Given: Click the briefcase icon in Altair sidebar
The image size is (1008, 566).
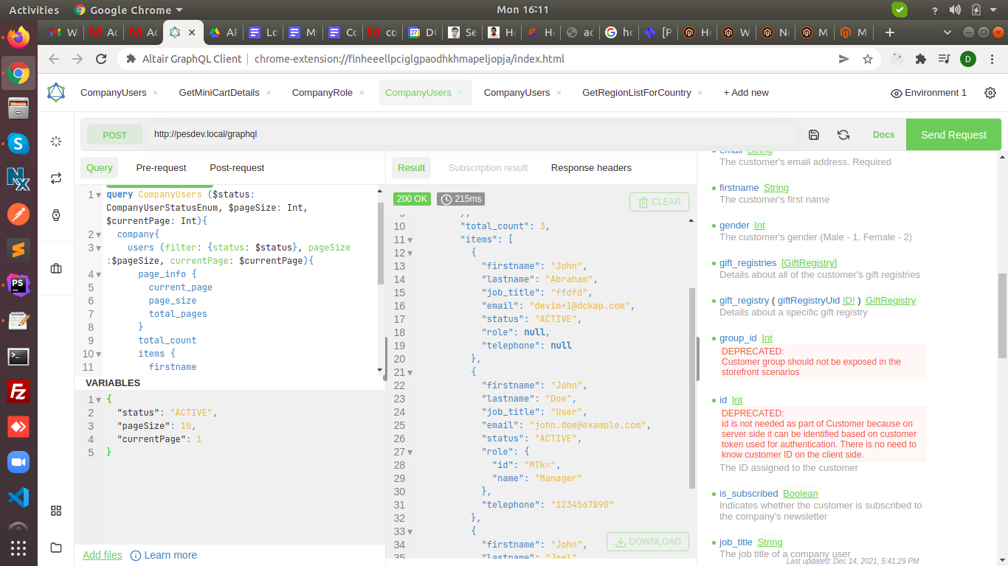Looking at the screenshot, I should [56, 268].
